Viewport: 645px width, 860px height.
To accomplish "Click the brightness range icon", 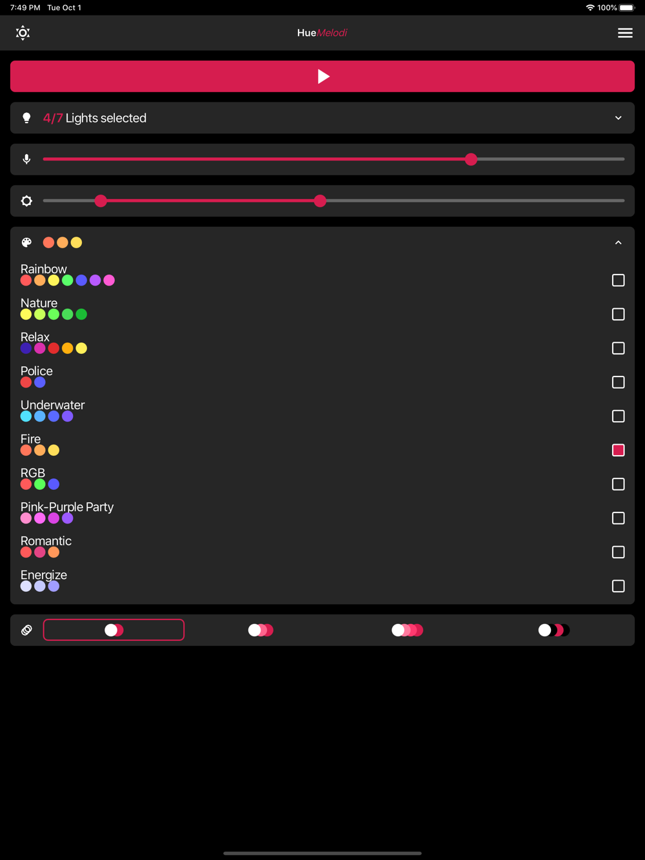I will point(26,201).
